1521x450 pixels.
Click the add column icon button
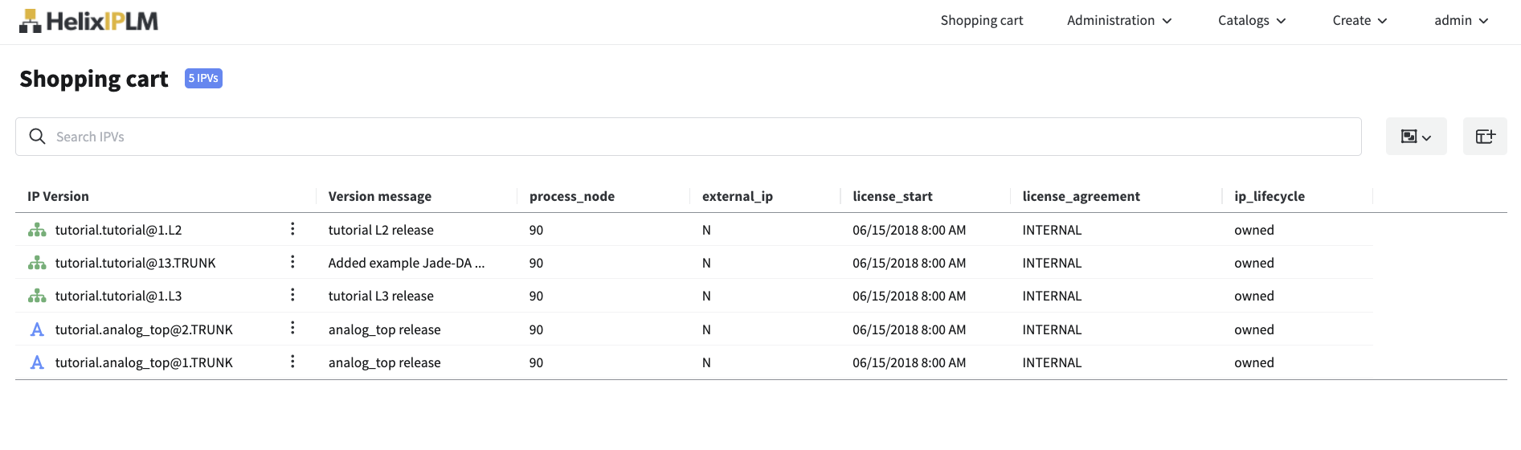tap(1484, 137)
